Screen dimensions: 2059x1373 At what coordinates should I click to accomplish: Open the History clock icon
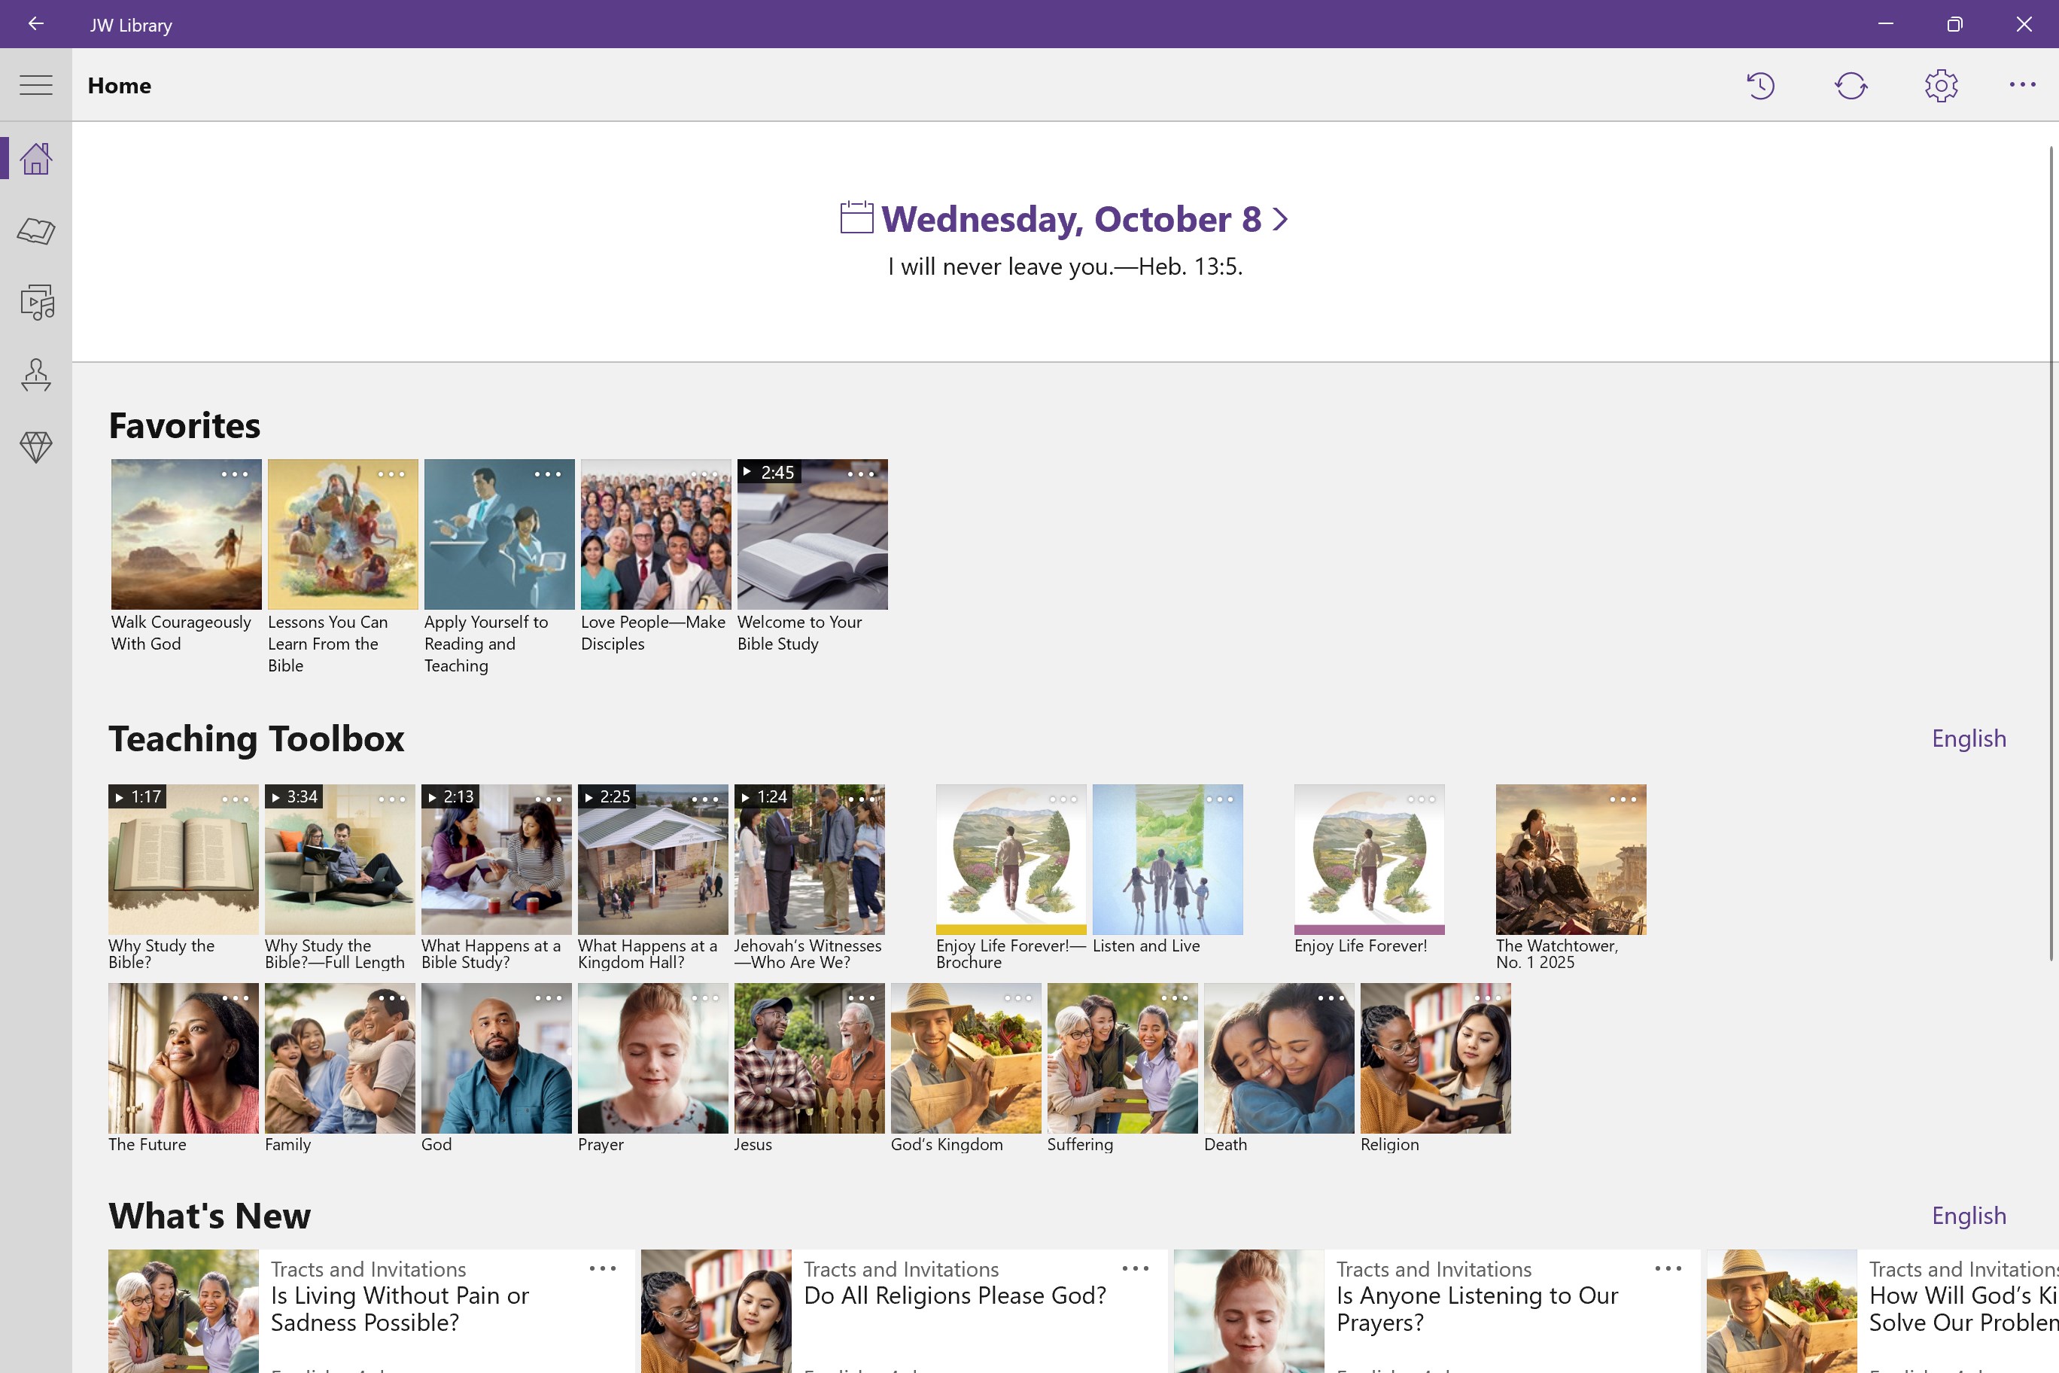(1759, 85)
